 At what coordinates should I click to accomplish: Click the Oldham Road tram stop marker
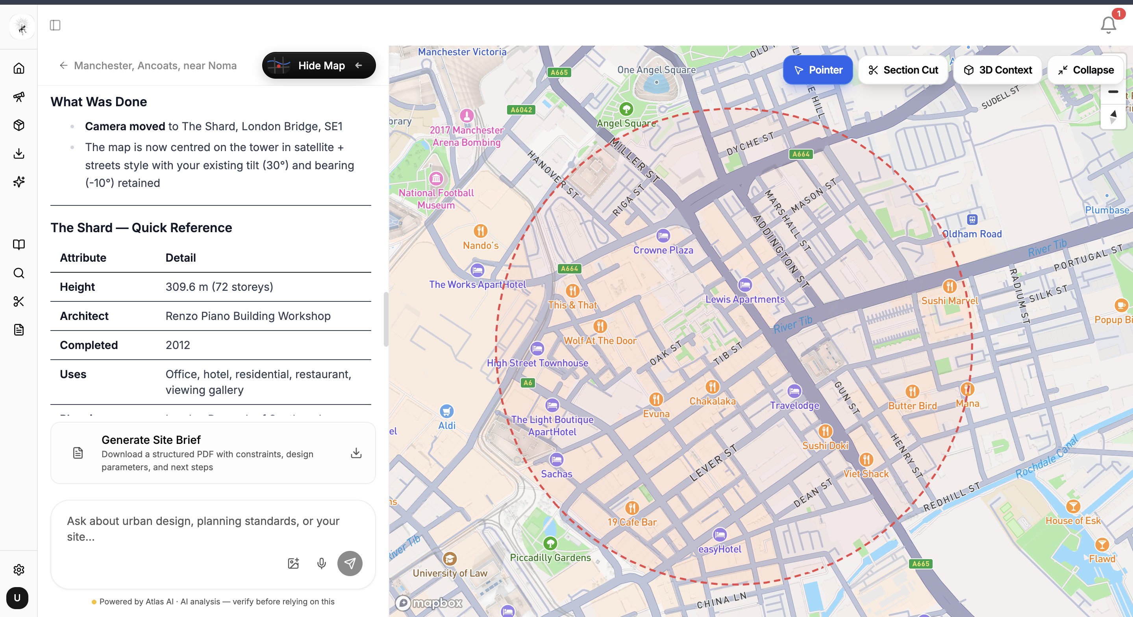point(972,220)
